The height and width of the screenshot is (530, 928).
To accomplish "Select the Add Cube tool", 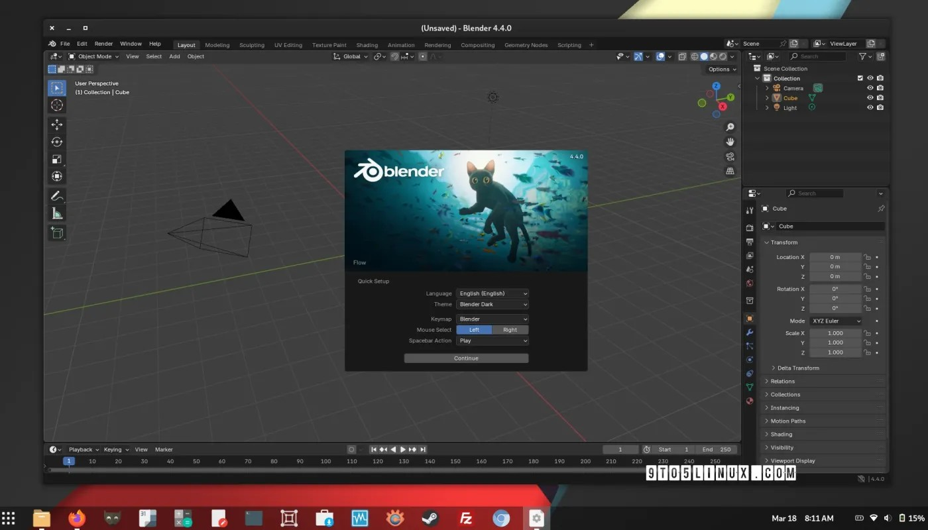I will point(57,233).
